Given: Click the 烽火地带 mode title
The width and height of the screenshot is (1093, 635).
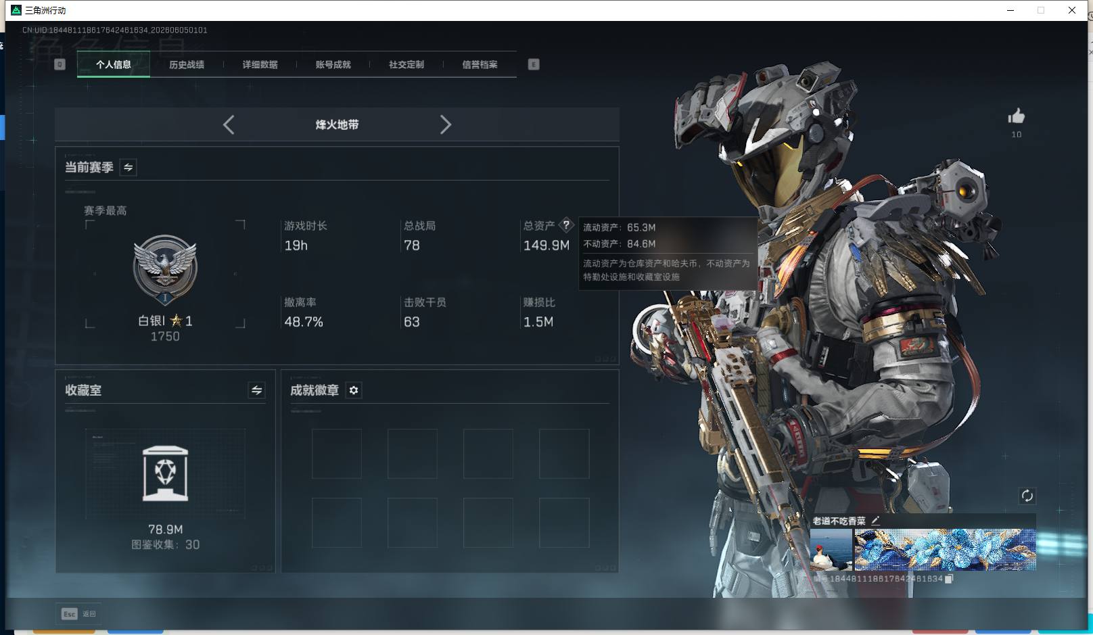Looking at the screenshot, I should point(337,124).
